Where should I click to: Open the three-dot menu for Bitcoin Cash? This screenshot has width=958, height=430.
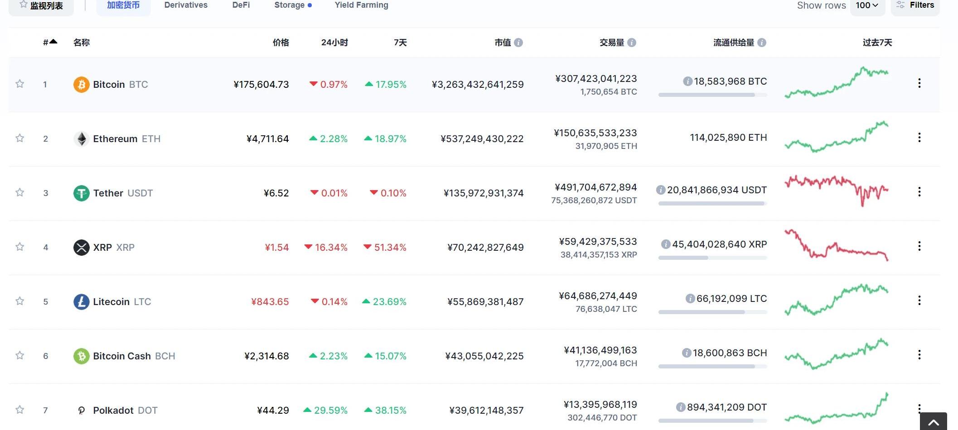pos(919,354)
